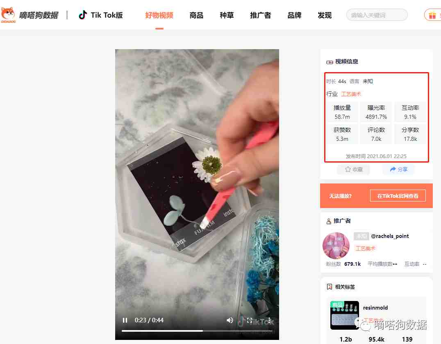Switch to the 商品 tab
The height and width of the screenshot is (344, 441).
196,15
